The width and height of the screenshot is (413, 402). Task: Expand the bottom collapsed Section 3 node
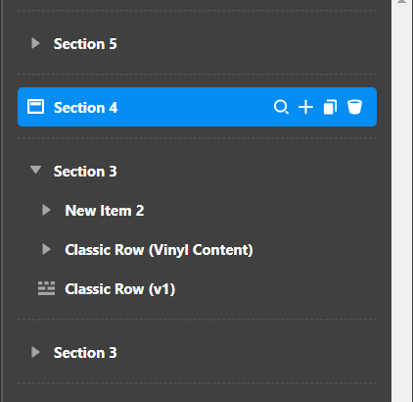pyautogui.click(x=35, y=352)
